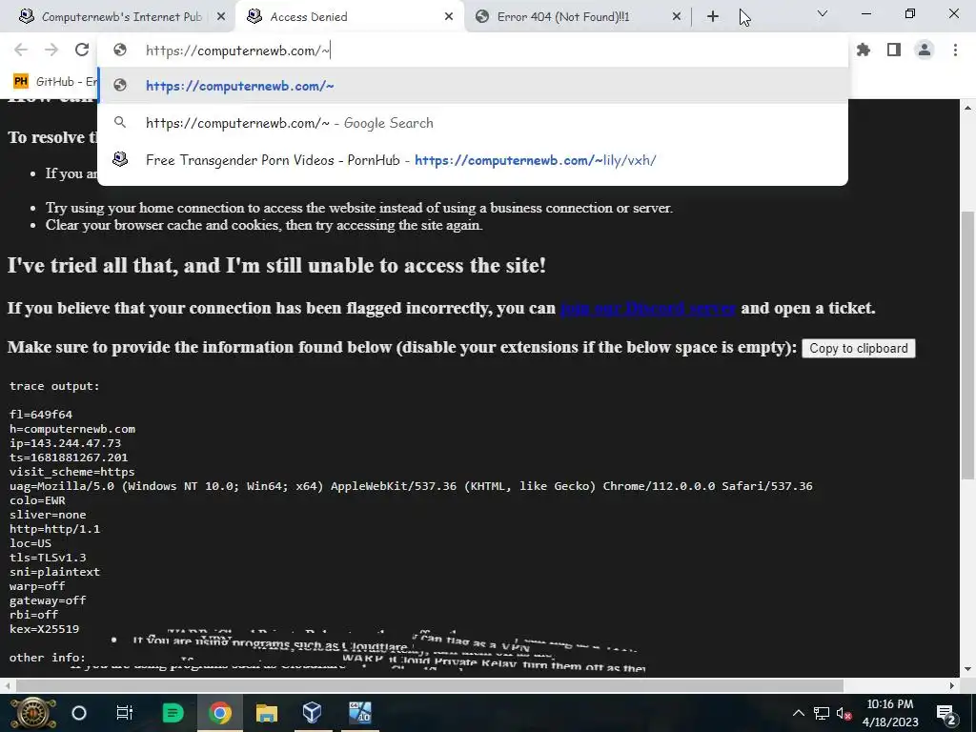Open the Extensions puzzle icon
Screen dimensions: 976x732
click(864, 50)
